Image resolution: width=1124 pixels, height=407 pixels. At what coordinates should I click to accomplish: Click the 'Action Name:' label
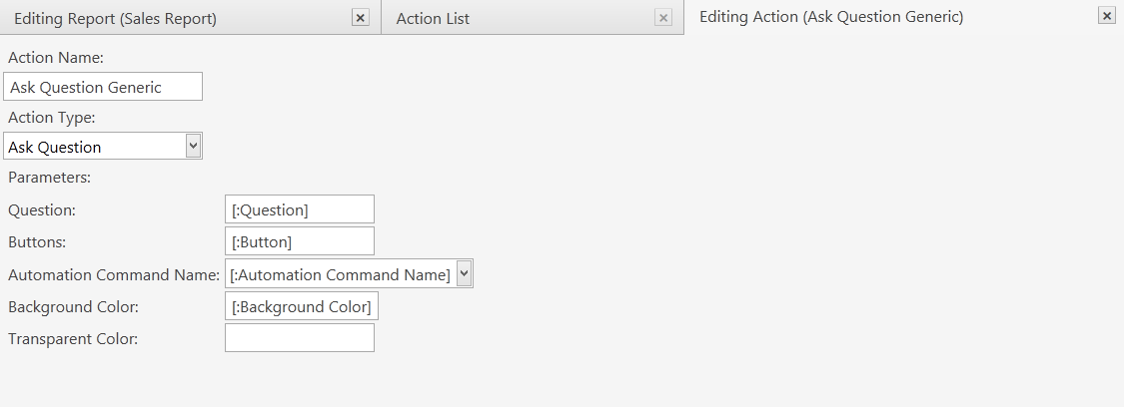56,58
